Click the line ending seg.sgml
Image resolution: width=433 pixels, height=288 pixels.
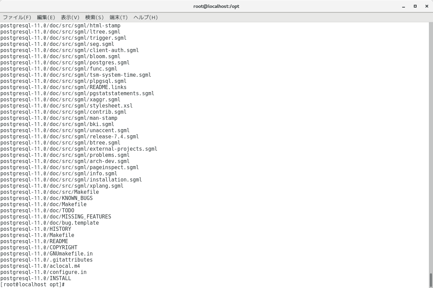(x=58, y=44)
